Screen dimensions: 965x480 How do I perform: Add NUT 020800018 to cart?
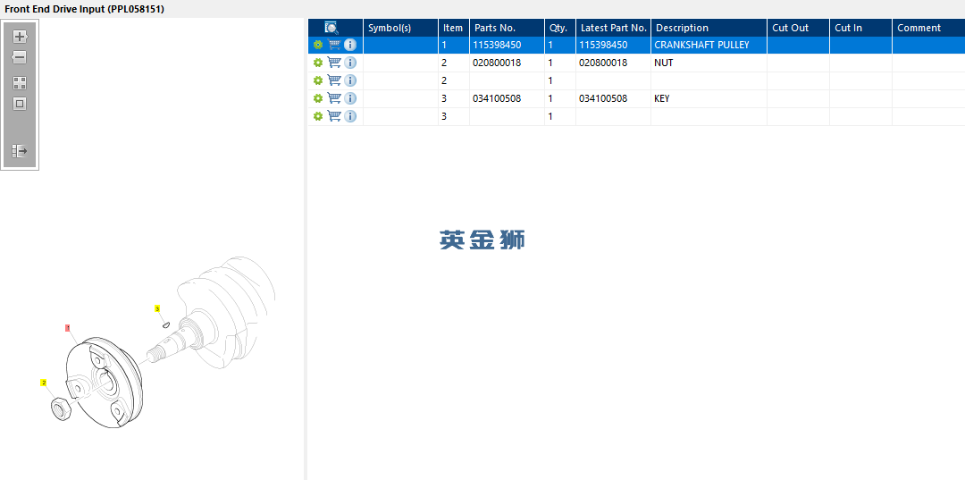click(x=334, y=63)
